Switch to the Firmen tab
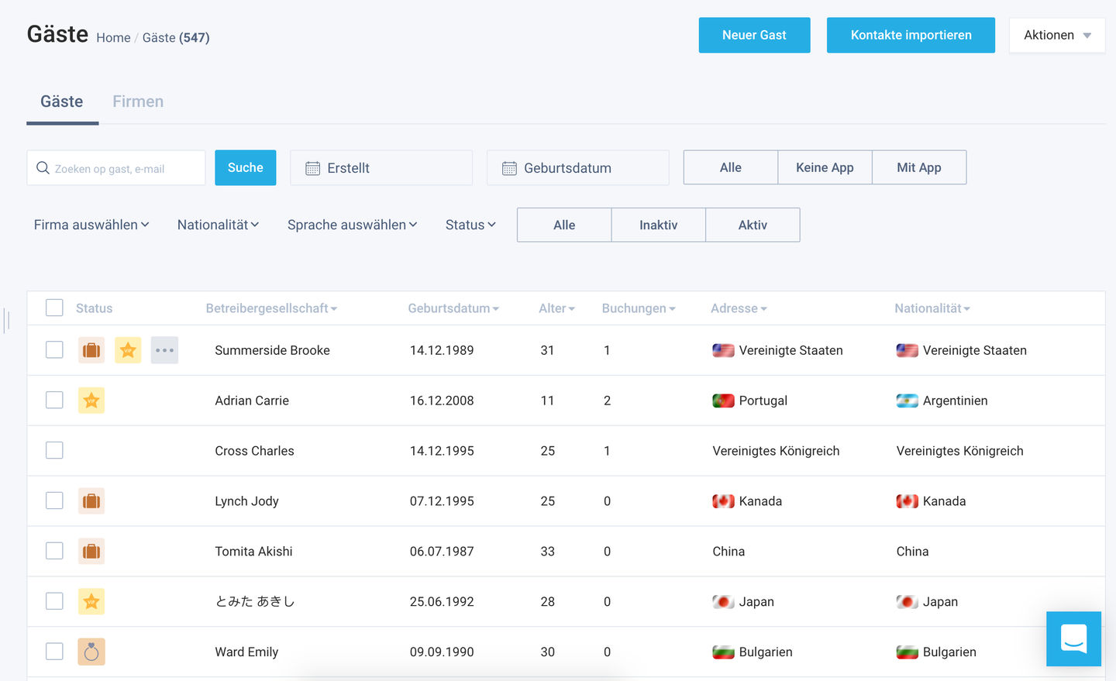This screenshot has height=681, width=1116. (x=138, y=101)
